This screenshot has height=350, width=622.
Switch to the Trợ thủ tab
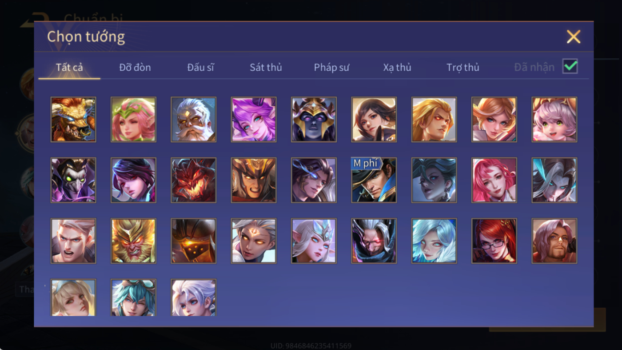[463, 67]
